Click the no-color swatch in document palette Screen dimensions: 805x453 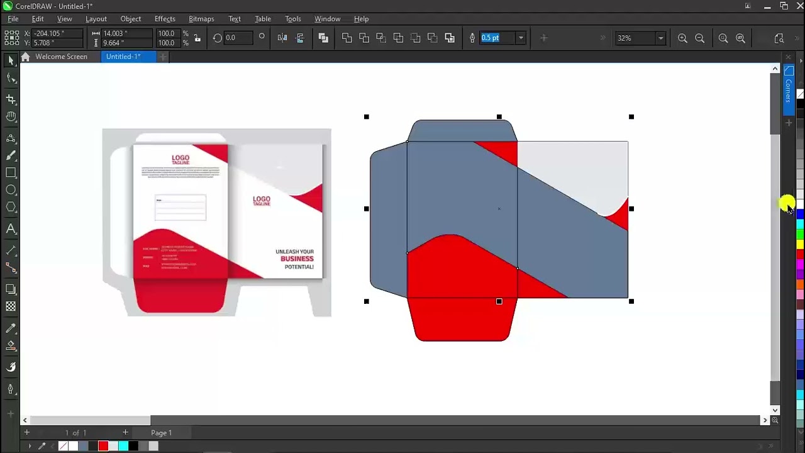tap(63, 446)
